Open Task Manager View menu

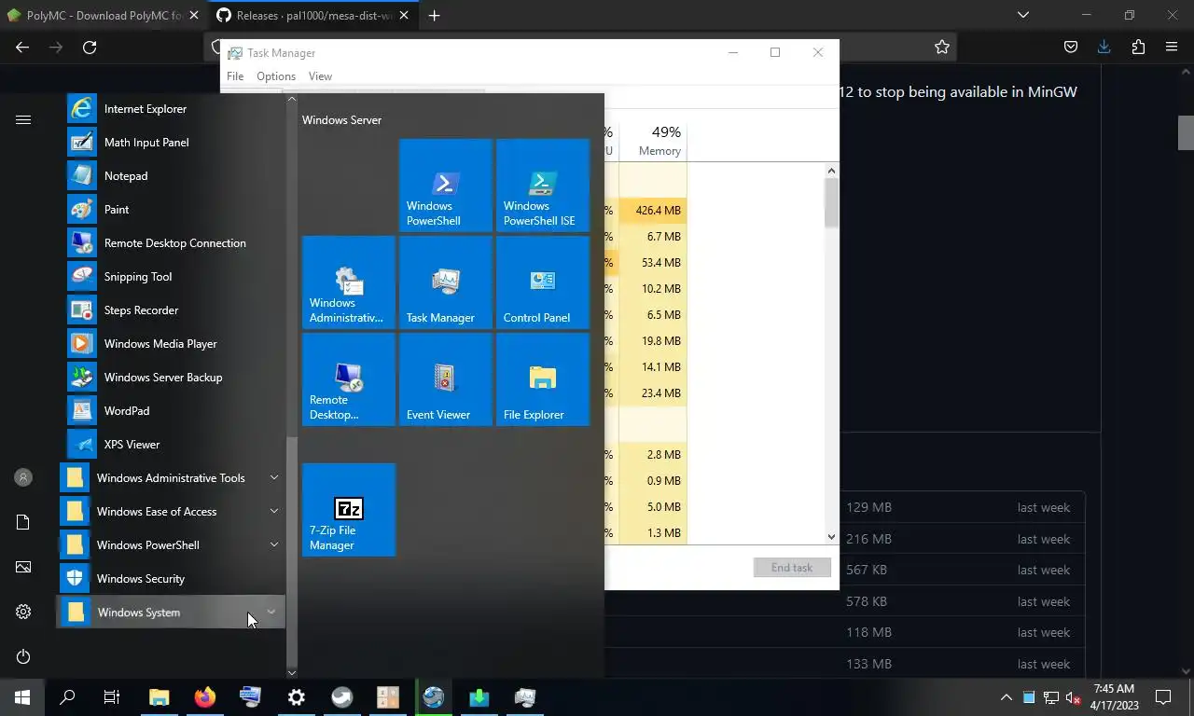click(x=320, y=76)
